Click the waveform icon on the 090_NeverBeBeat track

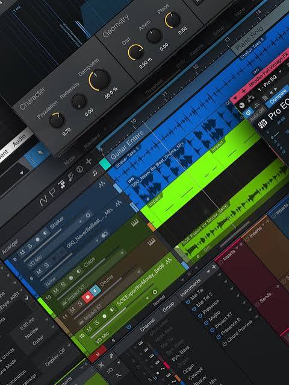click(118, 203)
